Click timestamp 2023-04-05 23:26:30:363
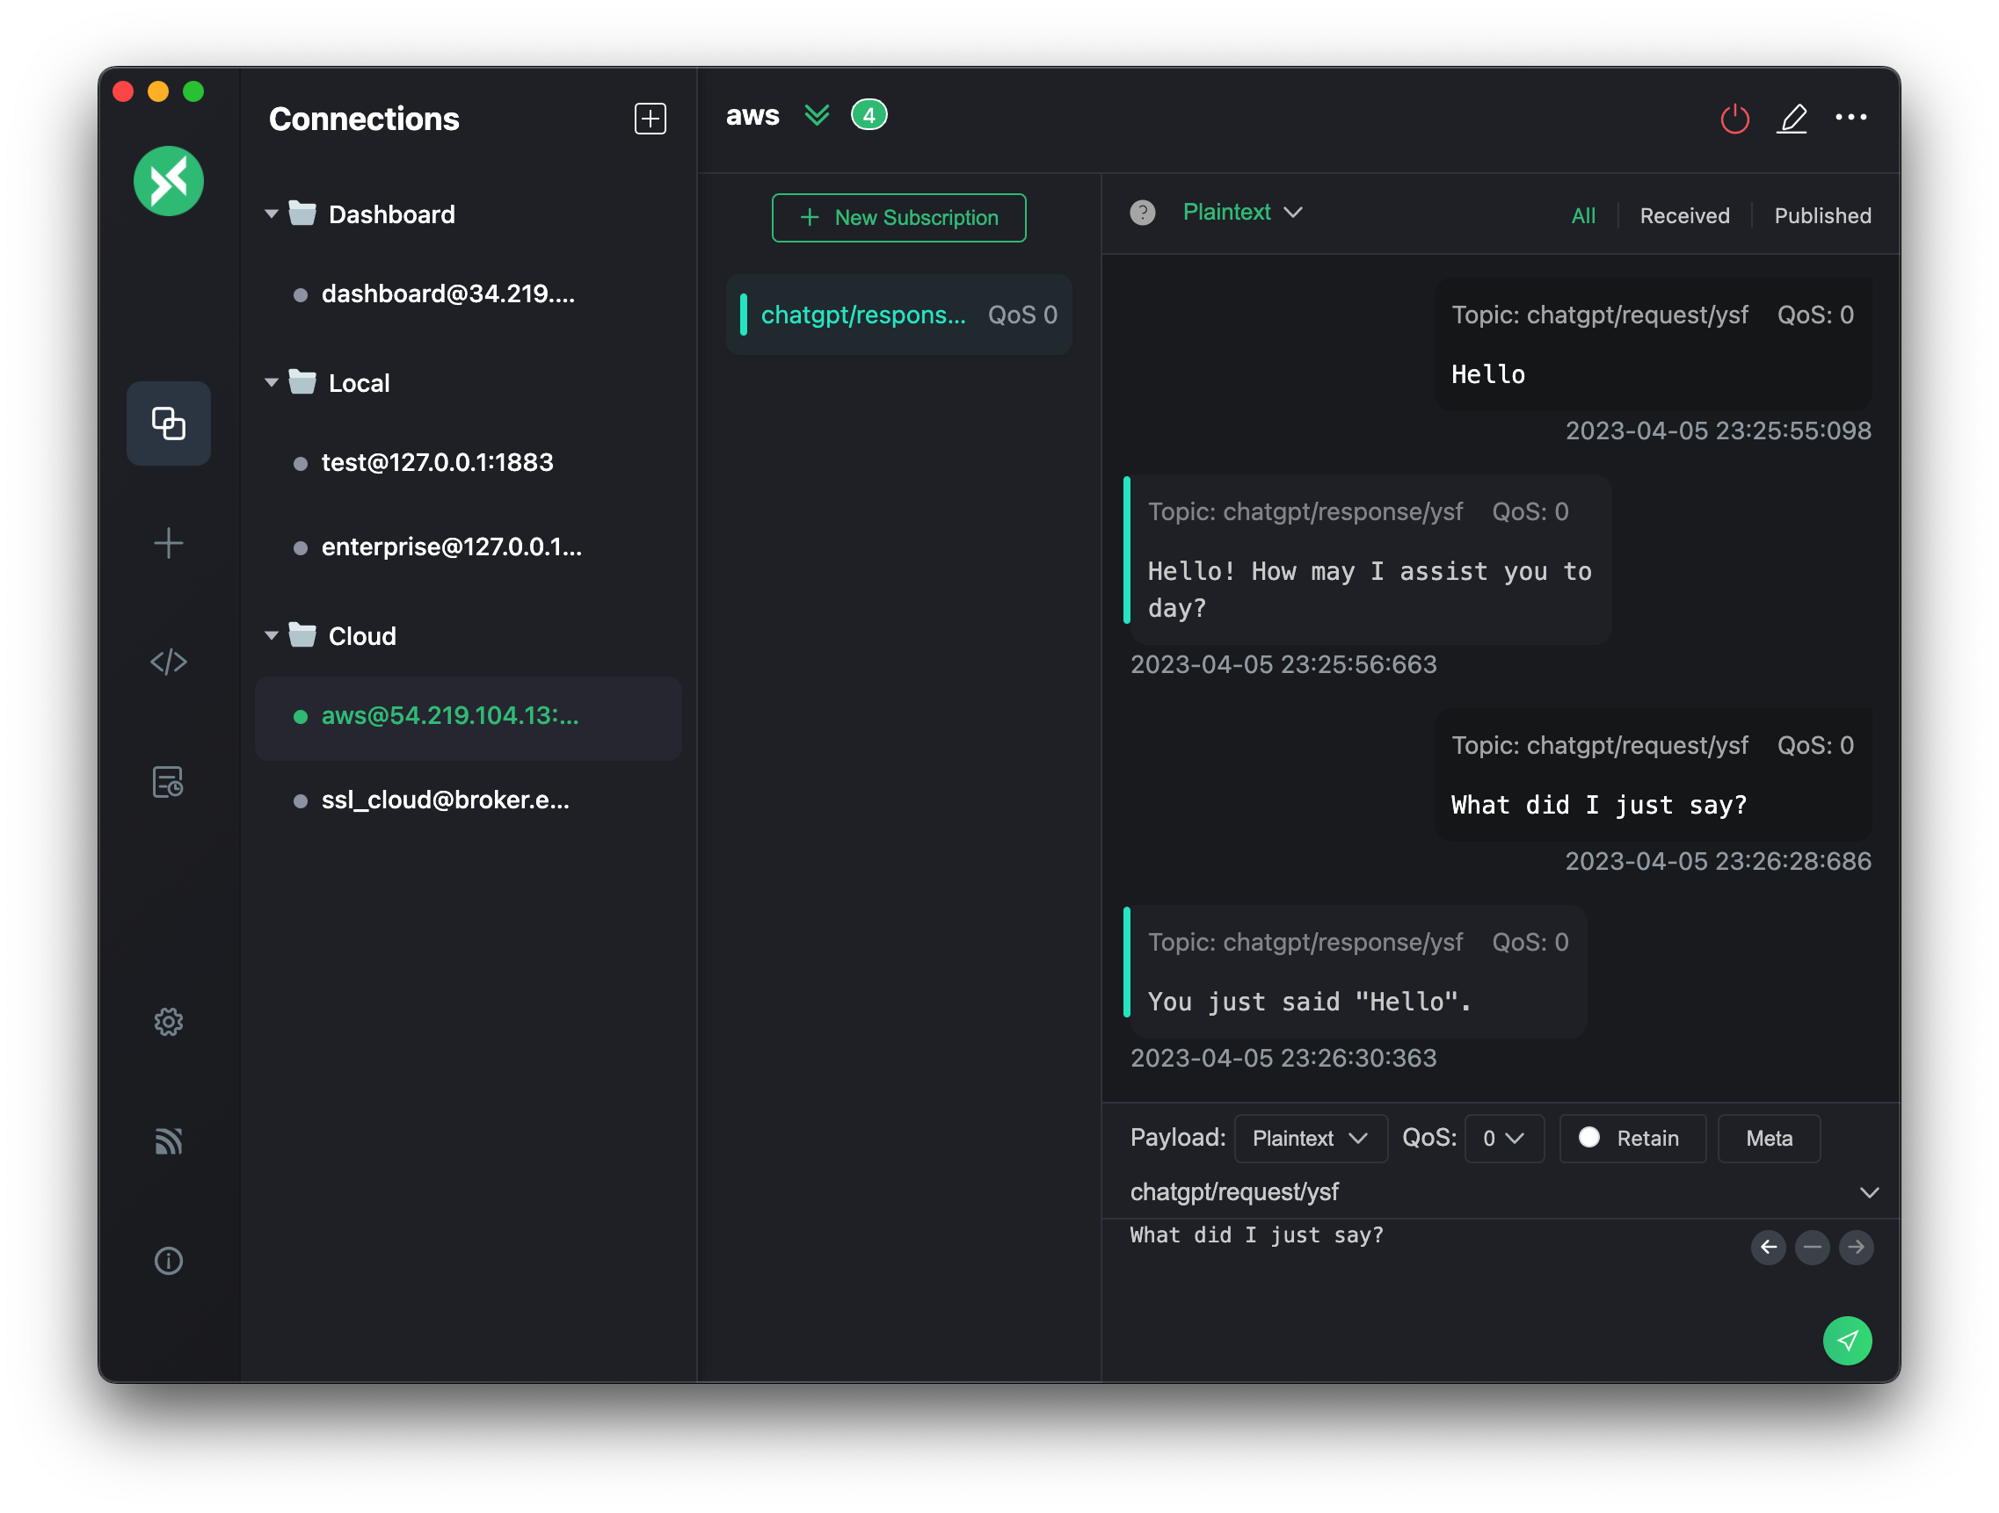The image size is (1999, 1513). click(x=1283, y=1058)
